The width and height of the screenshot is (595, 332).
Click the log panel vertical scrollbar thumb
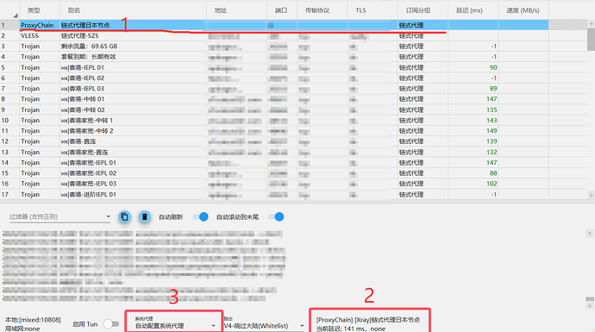coord(589,299)
